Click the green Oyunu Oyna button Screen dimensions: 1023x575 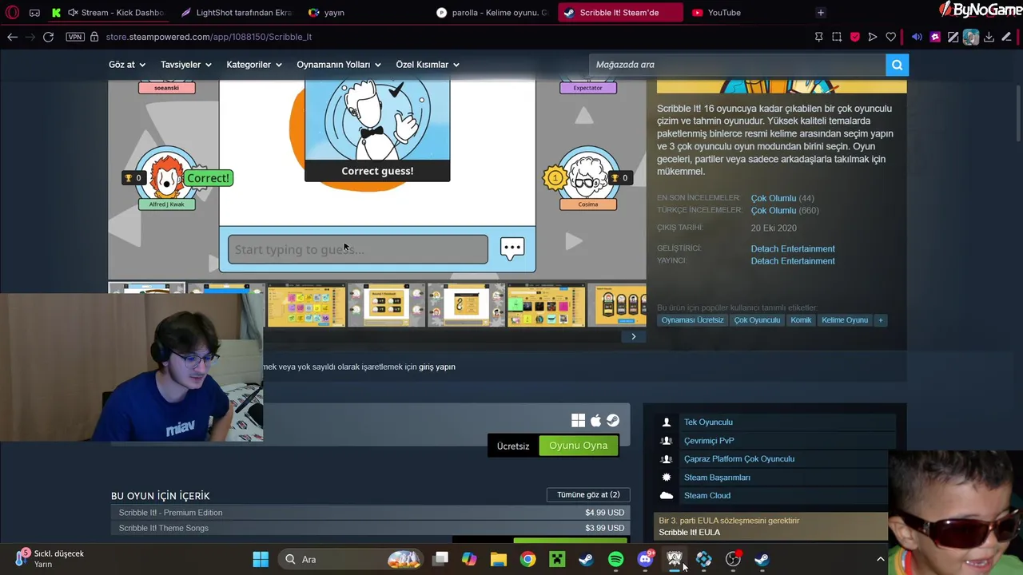click(x=578, y=446)
